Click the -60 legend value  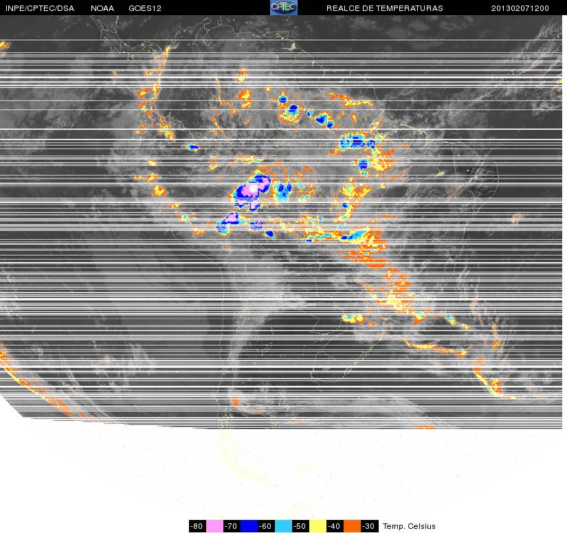(266, 526)
